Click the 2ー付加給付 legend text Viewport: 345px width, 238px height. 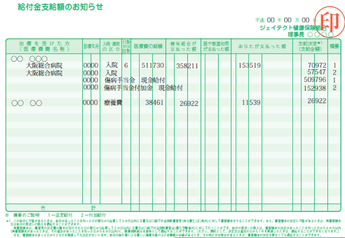(93, 215)
